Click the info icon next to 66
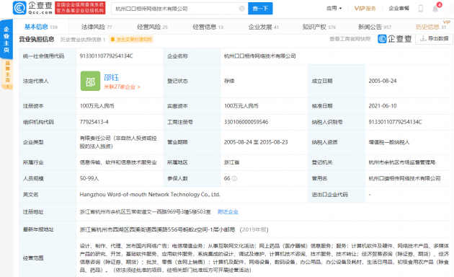Screen dimensions: 454x277 click(234, 178)
